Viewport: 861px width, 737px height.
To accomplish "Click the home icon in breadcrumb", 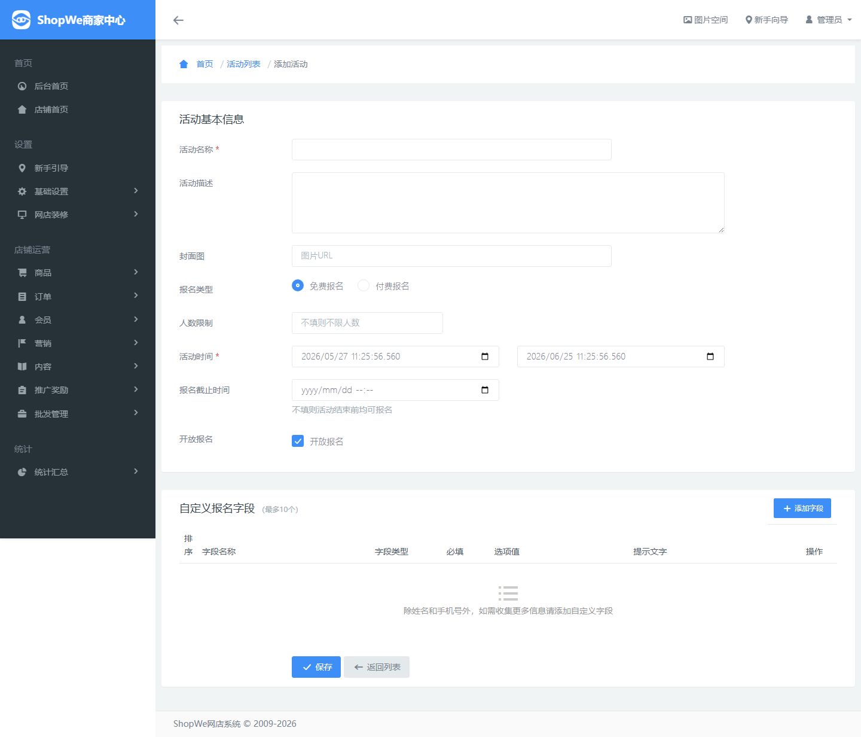I will click(184, 64).
